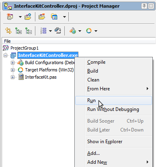Image resolution: width=156 pixels, height=167 pixels.
Task: Click the Build all from here icon
Action: tap(58, 31)
